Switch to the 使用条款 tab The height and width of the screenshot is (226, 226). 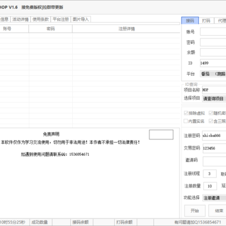pyautogui.click(x=41, y=19)
